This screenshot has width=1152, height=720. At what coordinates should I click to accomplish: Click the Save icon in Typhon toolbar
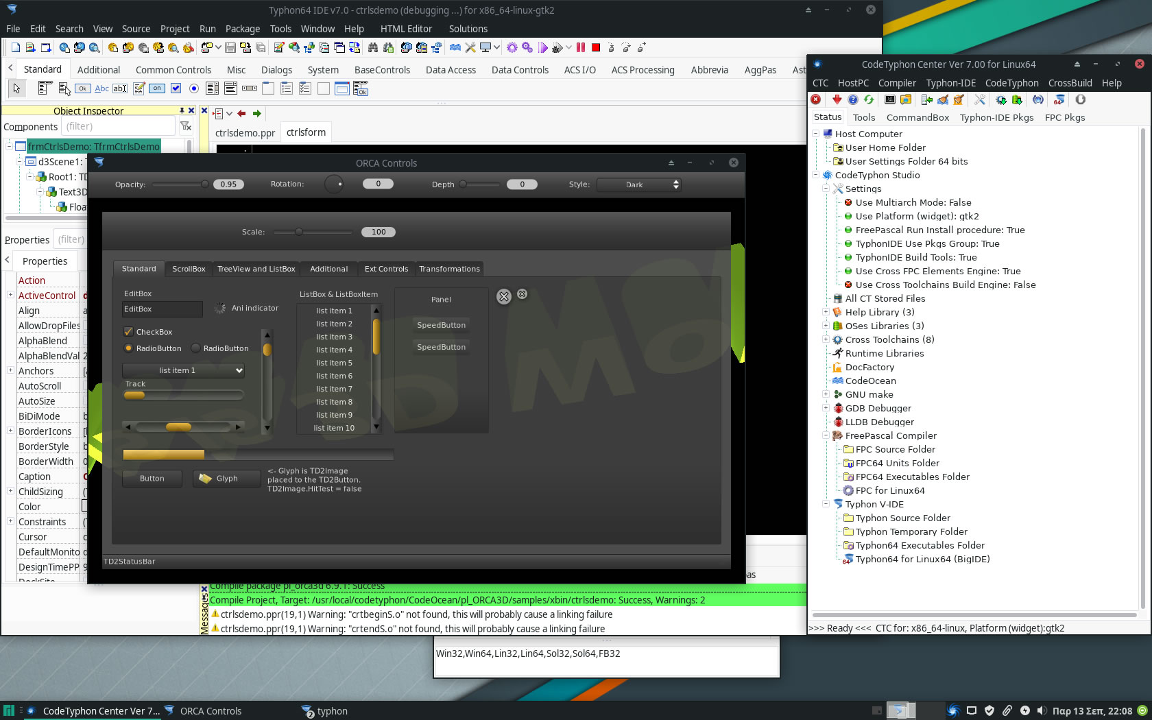pyautogui.click(x=230, y=48)
